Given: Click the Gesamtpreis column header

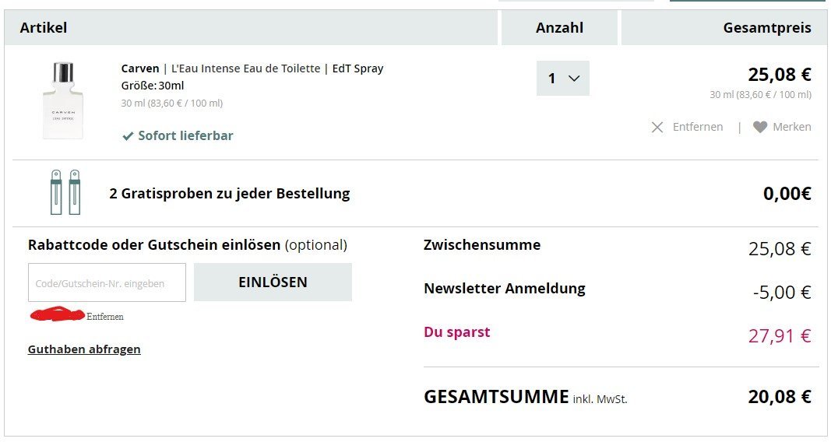Looking at the screenshot, I should coord(767,28).
